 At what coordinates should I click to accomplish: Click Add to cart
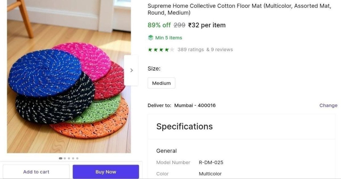pos(36,172)
